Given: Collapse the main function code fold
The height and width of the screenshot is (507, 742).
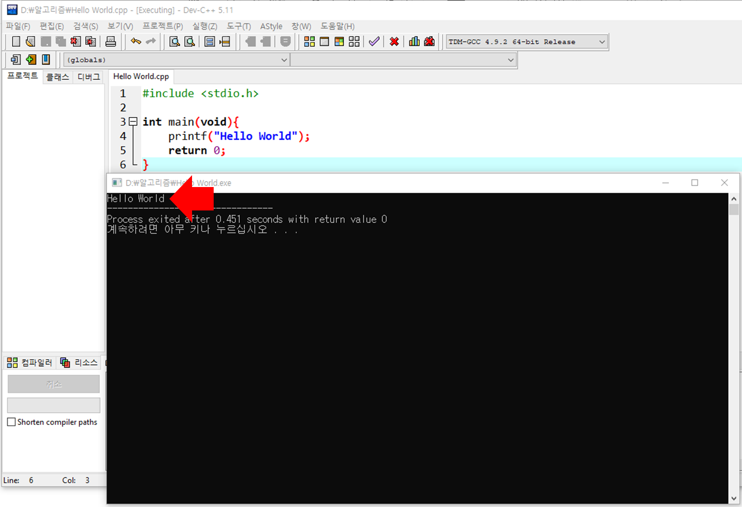Looking at the screenshot, I should pos(133,121).
